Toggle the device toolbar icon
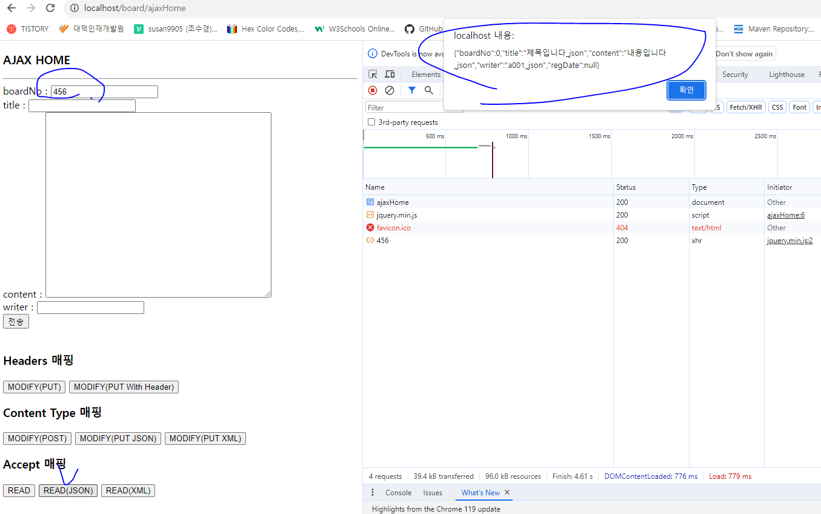 390,75
